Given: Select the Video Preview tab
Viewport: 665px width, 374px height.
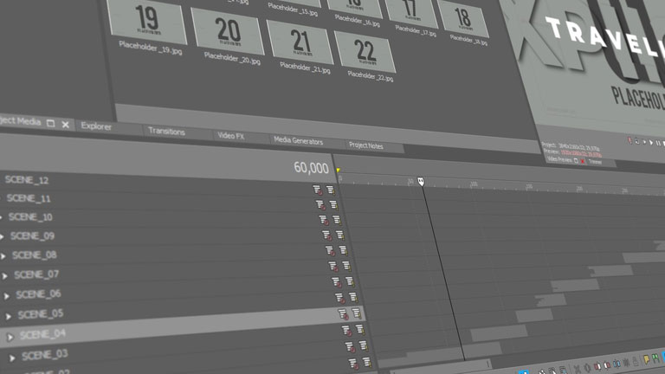Looking at the screenshot, I should [x=559, y=159].
